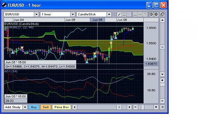Viewport: 197px width, 123px height.
Task: Close the EUR/USD chart window
Action: [x=164, y=5]
